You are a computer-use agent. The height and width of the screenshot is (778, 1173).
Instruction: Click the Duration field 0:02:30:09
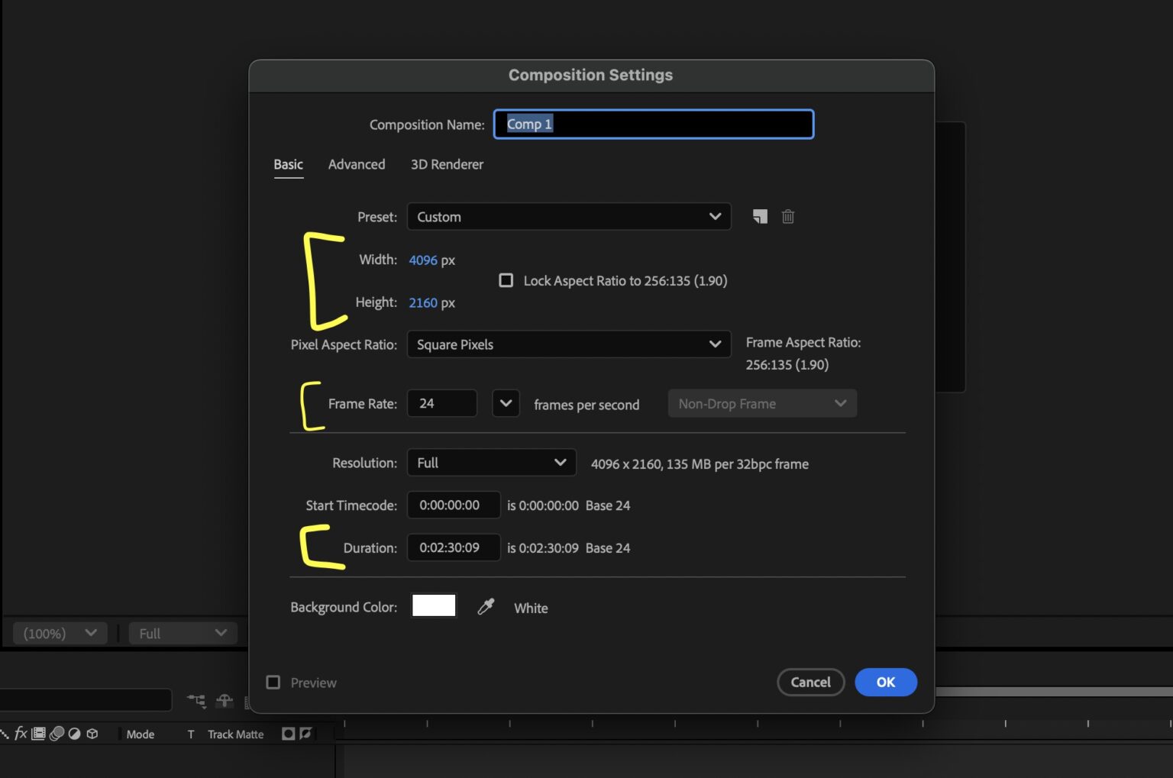(454, 547)
